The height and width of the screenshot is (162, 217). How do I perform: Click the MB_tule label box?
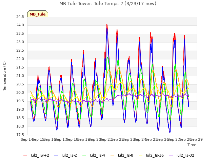click(38, 14)
